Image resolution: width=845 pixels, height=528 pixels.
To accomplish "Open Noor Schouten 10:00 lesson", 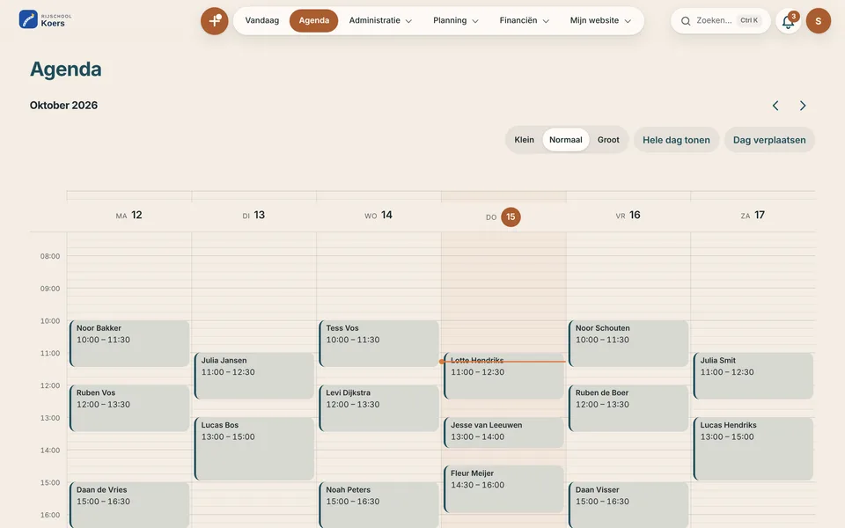I will [x=628, y=344].
